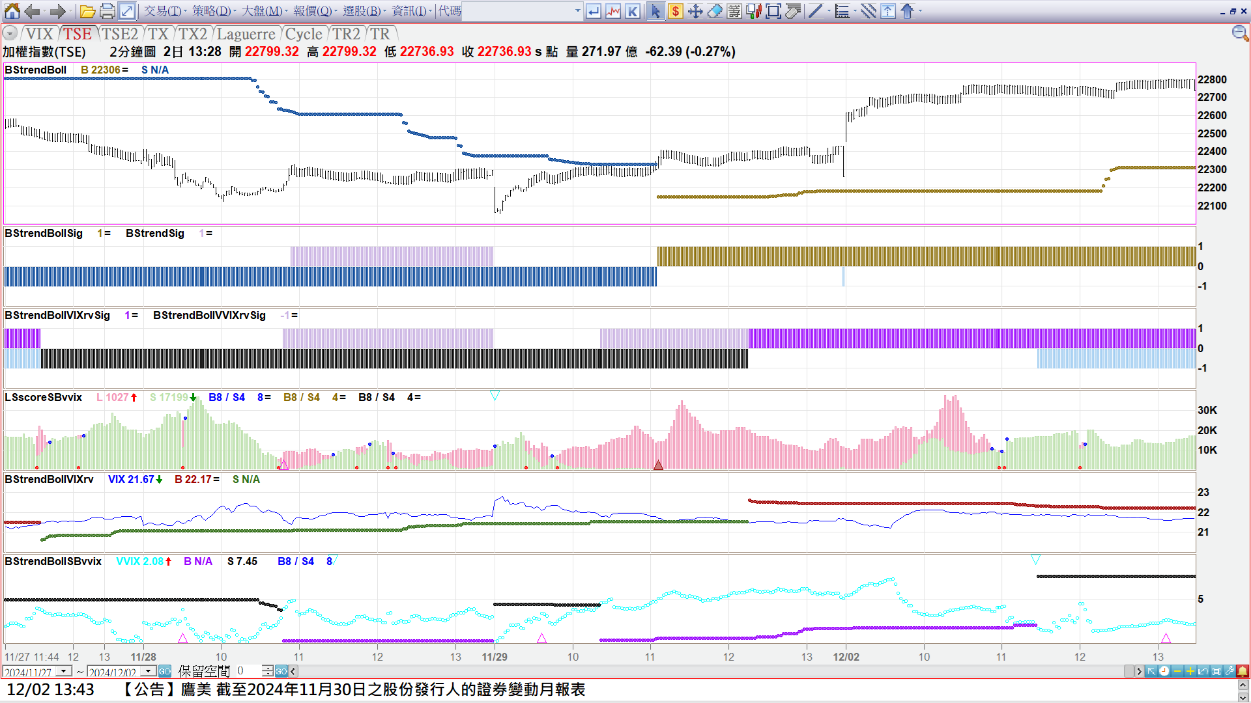
Task: Click the clock icon in bottom bar
Action: (1164, 671)
